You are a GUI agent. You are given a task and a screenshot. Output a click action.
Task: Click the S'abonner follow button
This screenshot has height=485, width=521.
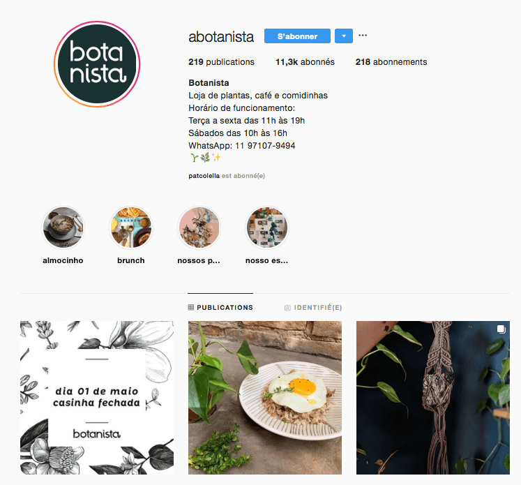(297, 36)
